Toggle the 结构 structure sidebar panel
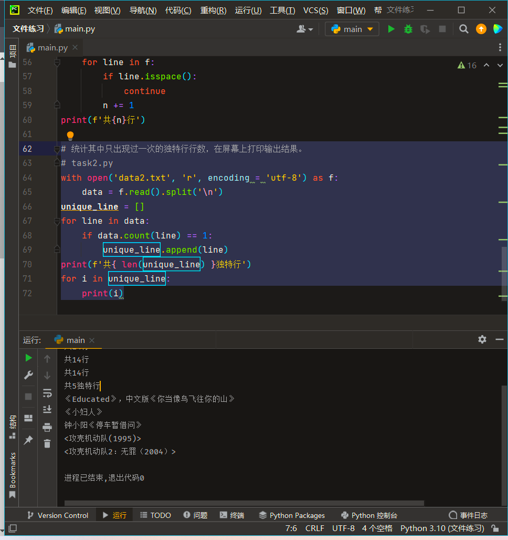The image size is (508, 540). (x=13, y=427)
